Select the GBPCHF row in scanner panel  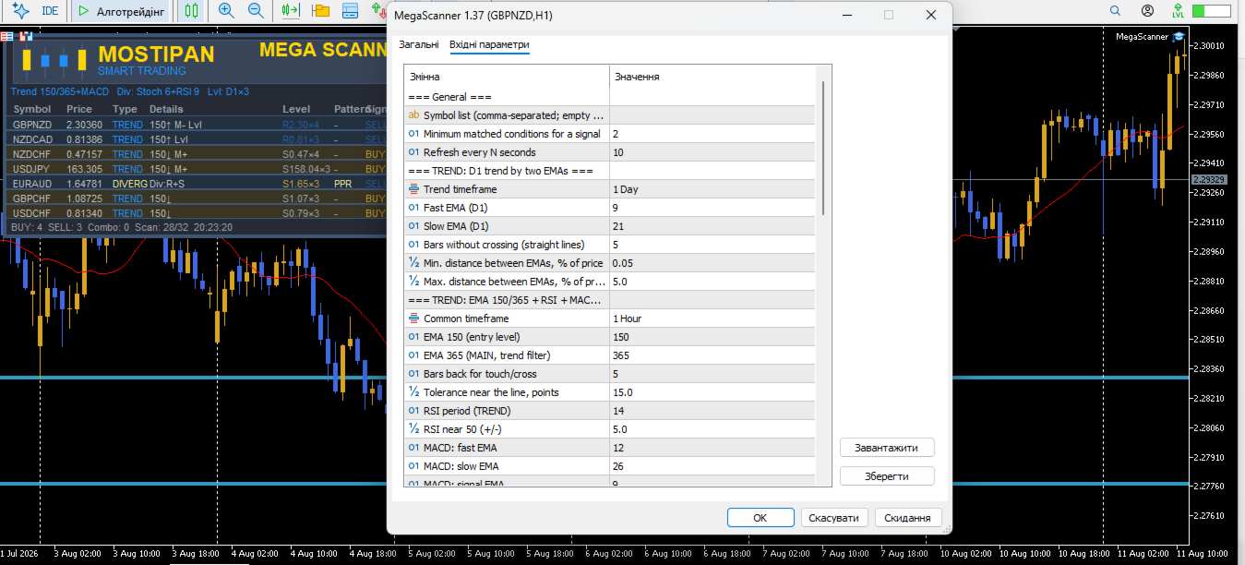click(x=196, y=198)
